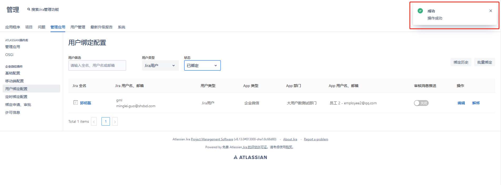Click 解绑 to unbind the user
Screen dimensions: 501x185
tap(476, 103)
